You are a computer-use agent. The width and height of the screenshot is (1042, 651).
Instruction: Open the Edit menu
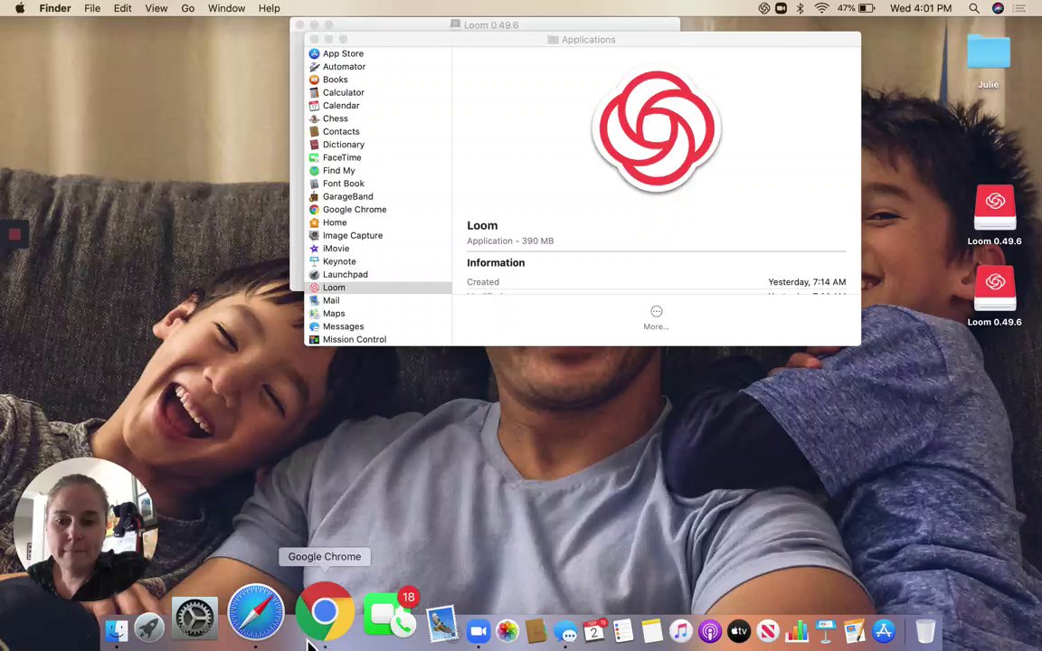coord(122,8)
